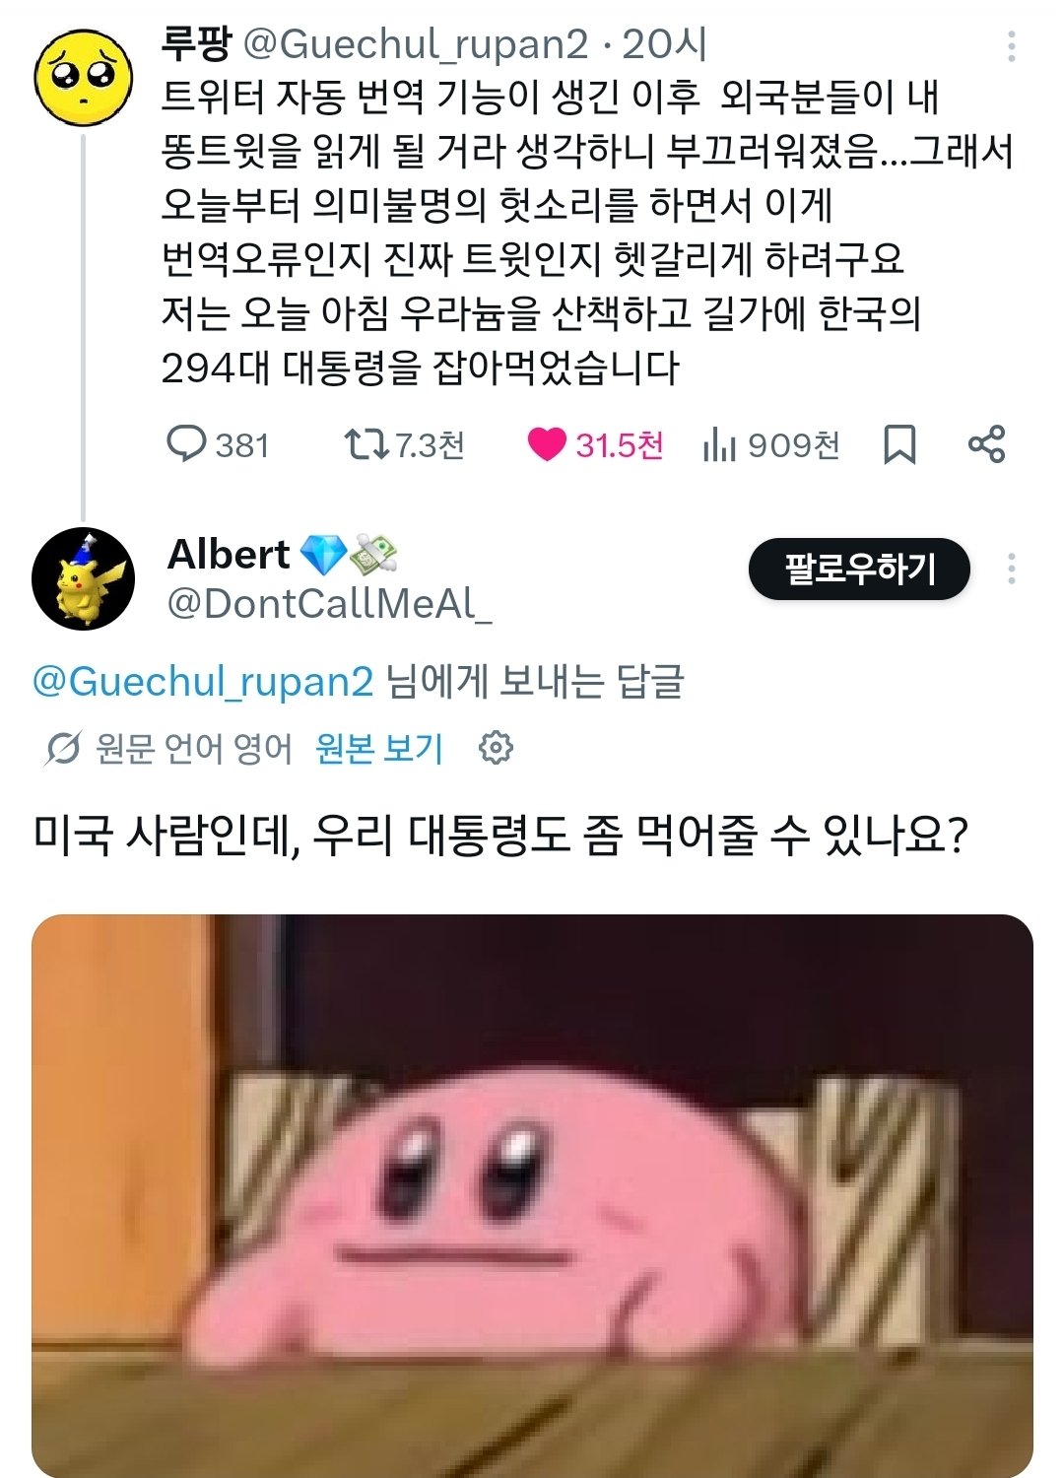1063x1478 pixels.
Task: View the Kirby image attachment
Action: point(532,1195)
